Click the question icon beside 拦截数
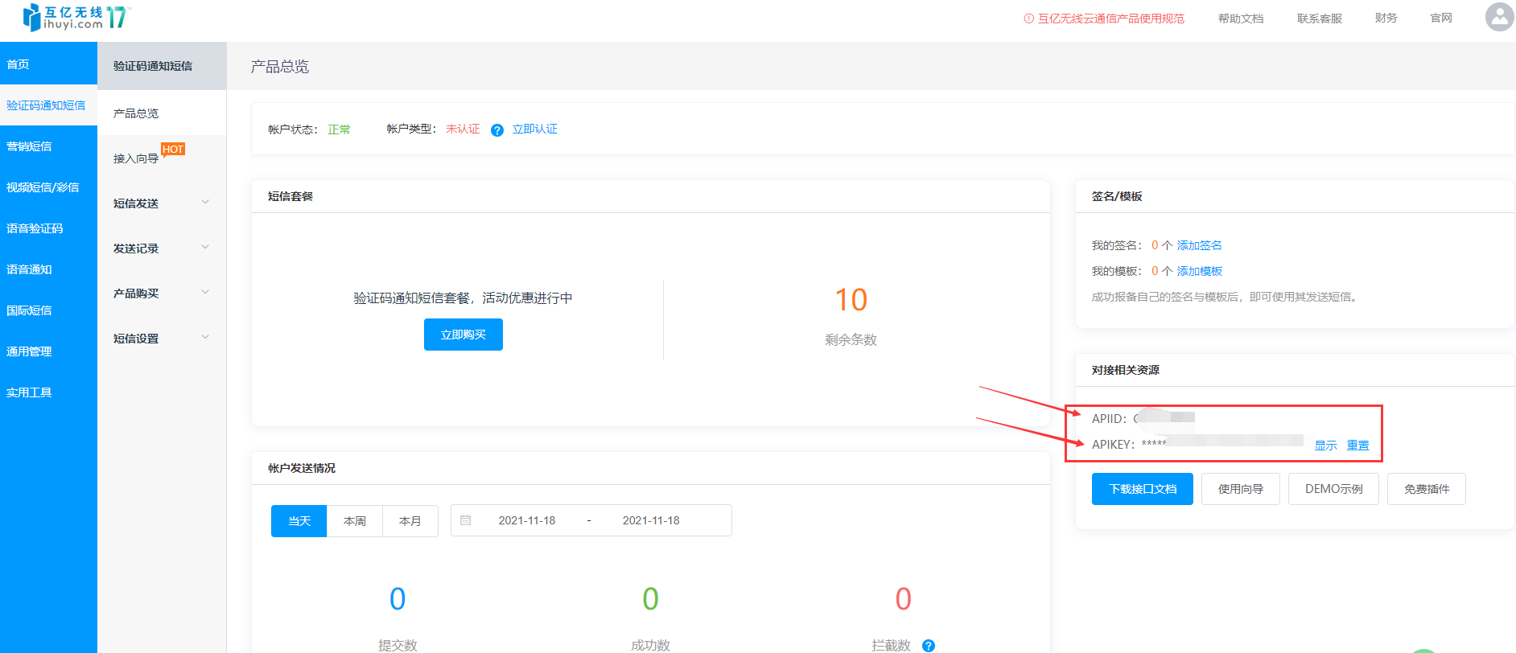The image size is (1516, 653). (929, 646)
